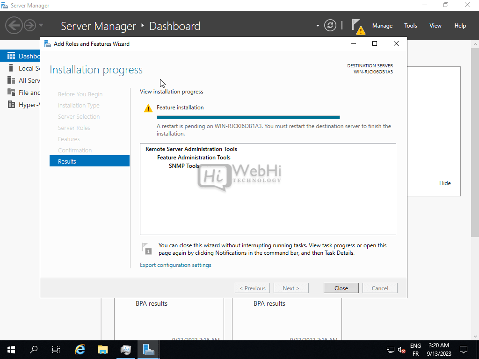Click the Back navigation arrow icon
Viewport: 479px width, 359px height.
tap(14, 25)
